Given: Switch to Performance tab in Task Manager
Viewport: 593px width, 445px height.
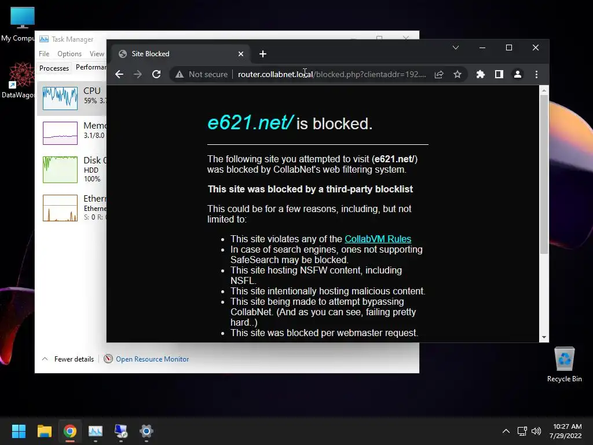Looking at the screenshot, I should [x=91, y=67].
